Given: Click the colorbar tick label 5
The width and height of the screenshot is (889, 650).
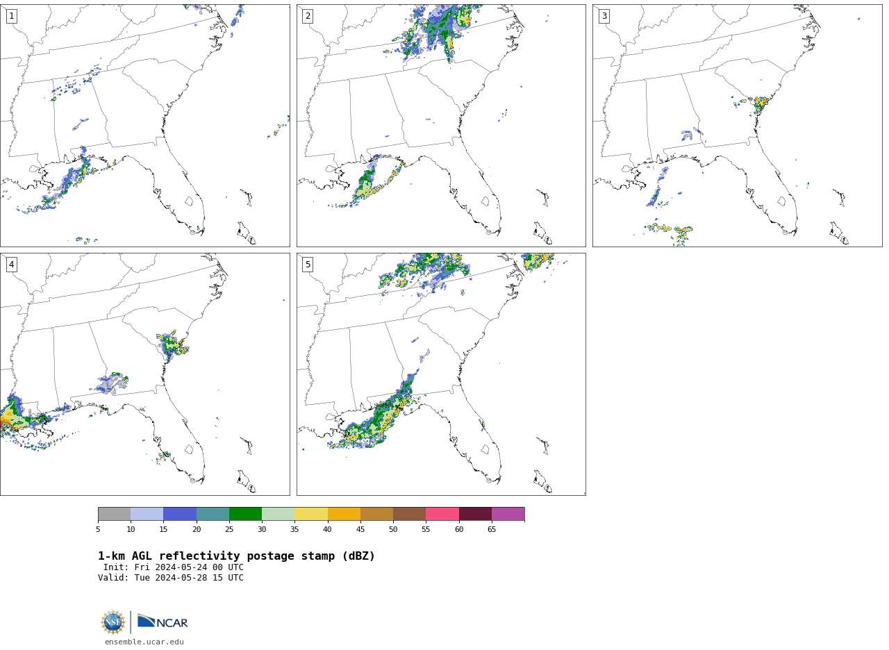Looking at the screenshot, I should [98, 530].
